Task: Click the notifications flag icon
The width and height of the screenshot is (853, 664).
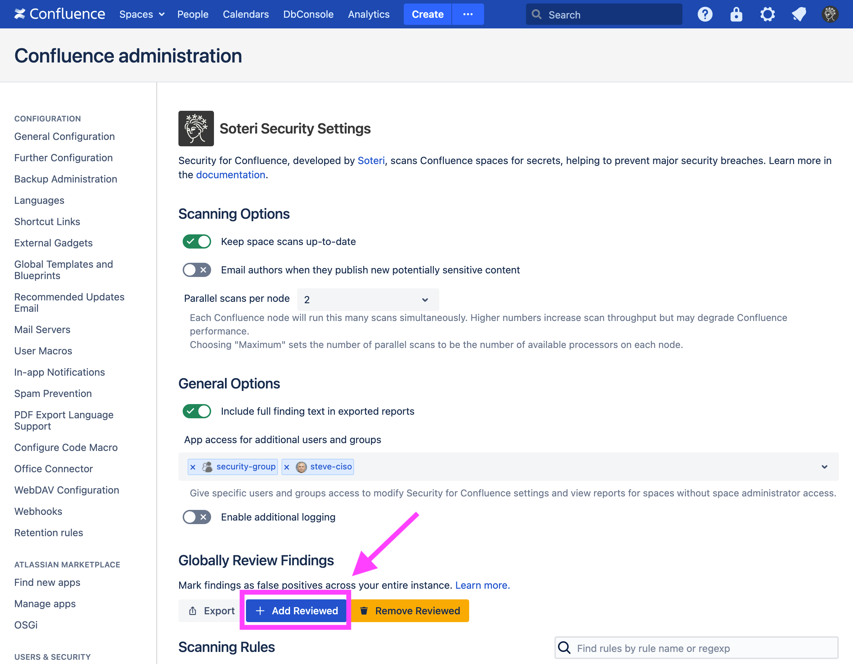Action: click(x=799, y=14)
